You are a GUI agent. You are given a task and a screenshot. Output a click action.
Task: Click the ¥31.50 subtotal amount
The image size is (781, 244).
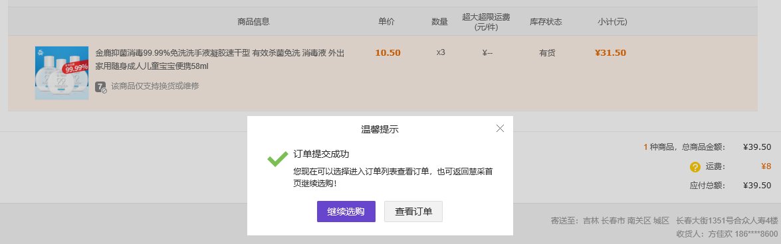pos(610,52)
